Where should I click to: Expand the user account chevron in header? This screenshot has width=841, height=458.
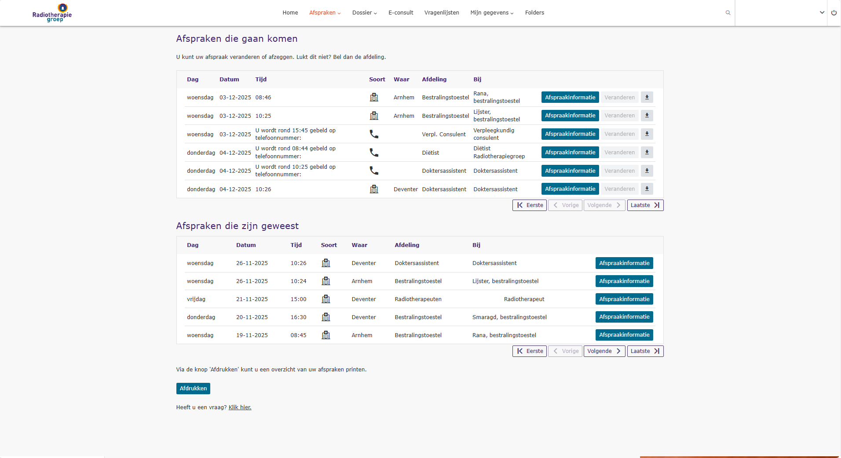822,13
